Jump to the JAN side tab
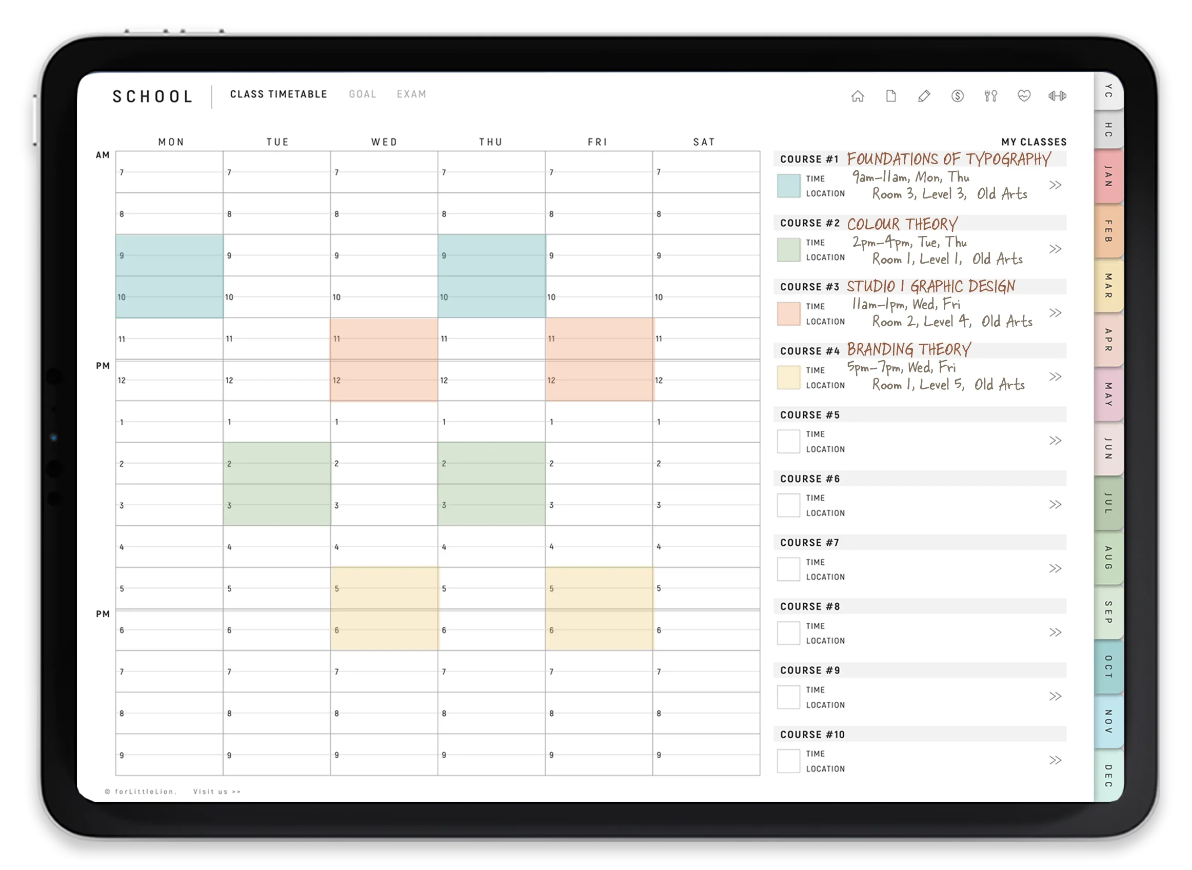Screen dimensions: 1192x870 point(1108,176)
